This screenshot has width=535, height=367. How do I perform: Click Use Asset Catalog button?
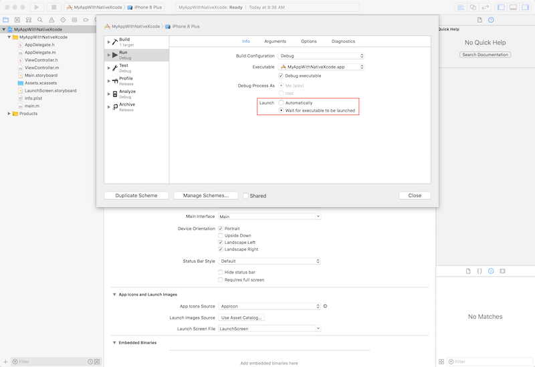pyautogui.click(x=241, y=318)
